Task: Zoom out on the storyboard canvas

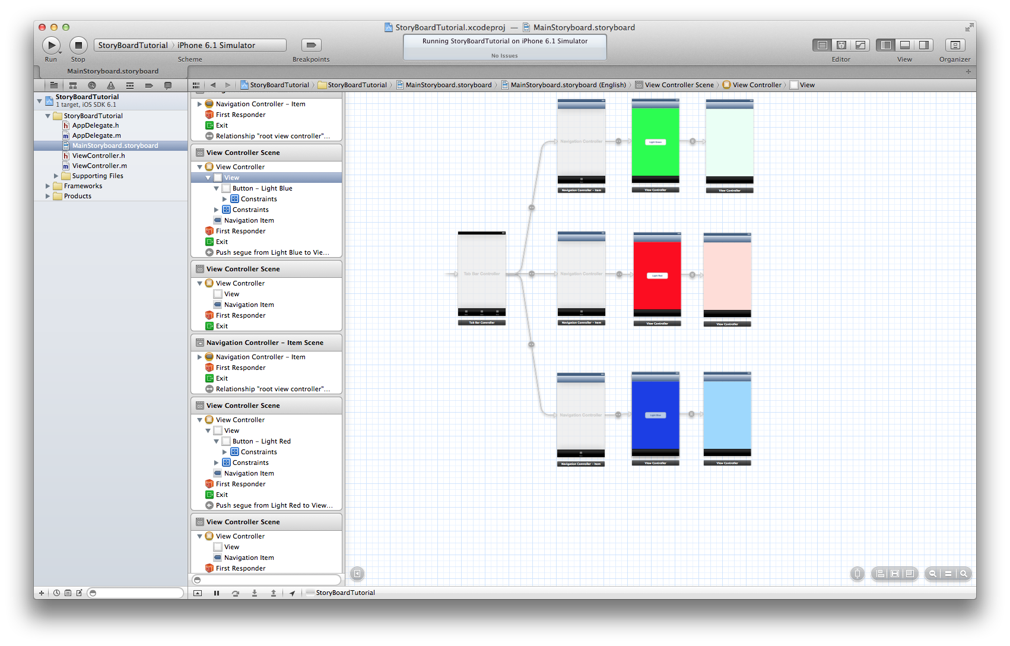Action: (933, 574)
